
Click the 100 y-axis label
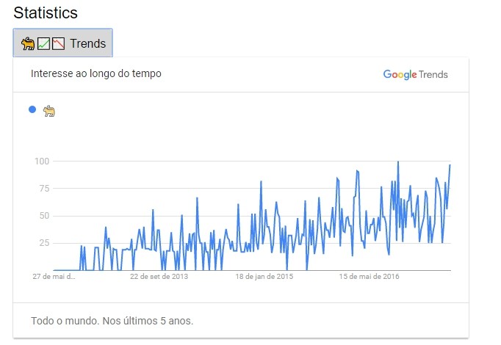tap(41, 161)
